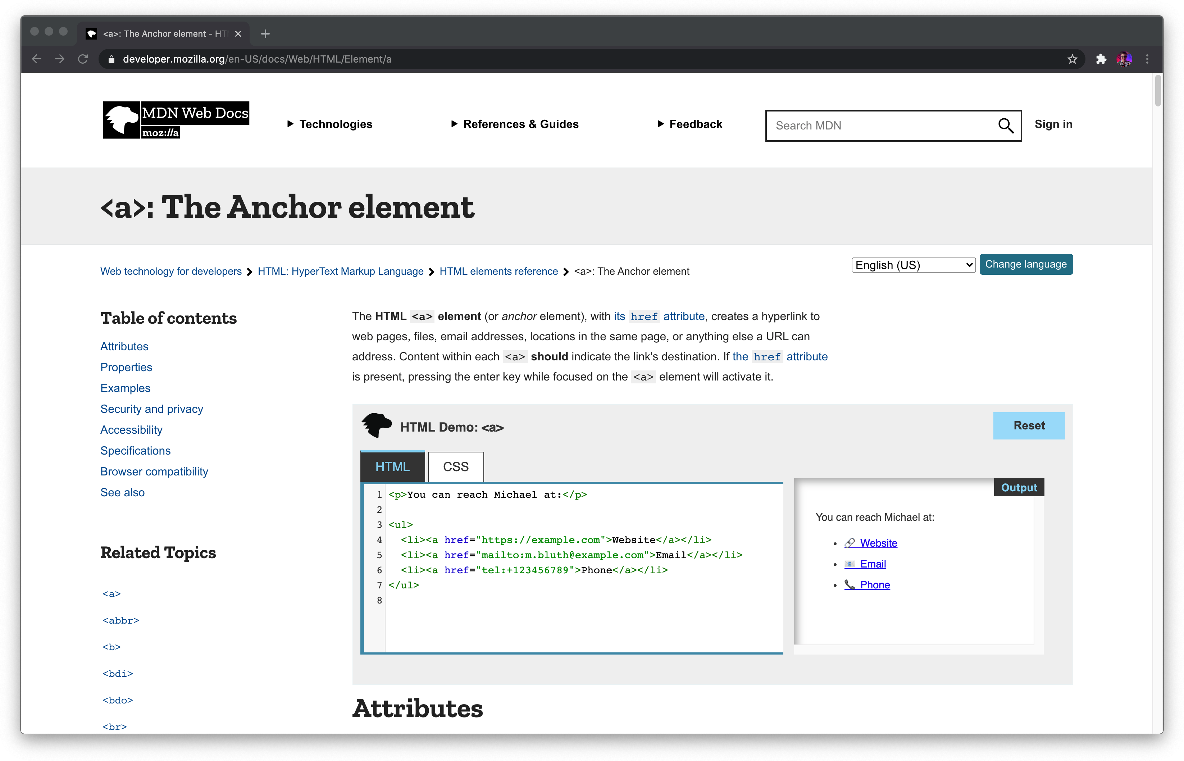Open the Chrome profile avatar
Image resolution: width=1184 pixels, height=761 pixels.
pyautogui.click(x=1124, y=59)
